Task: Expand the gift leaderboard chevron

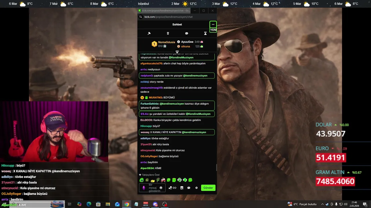Action: [x=177, y=52]
